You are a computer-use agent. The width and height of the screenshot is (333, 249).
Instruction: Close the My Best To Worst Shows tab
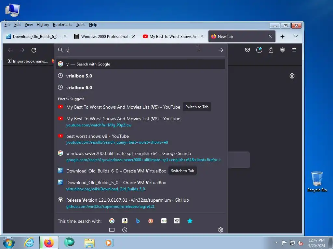(202, 36)
